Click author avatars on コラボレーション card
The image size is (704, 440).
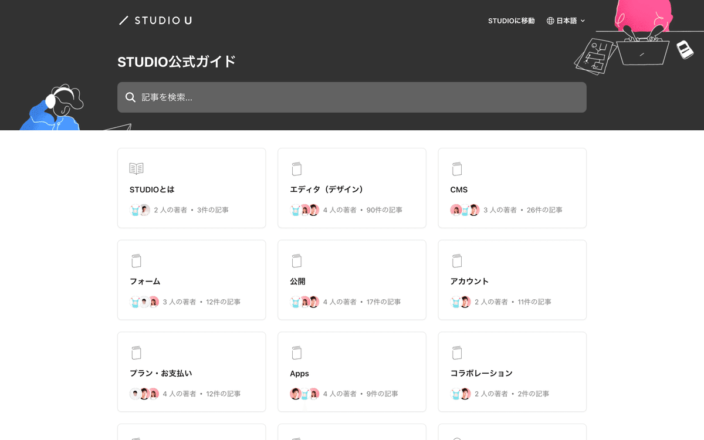[x=461, y=394]
